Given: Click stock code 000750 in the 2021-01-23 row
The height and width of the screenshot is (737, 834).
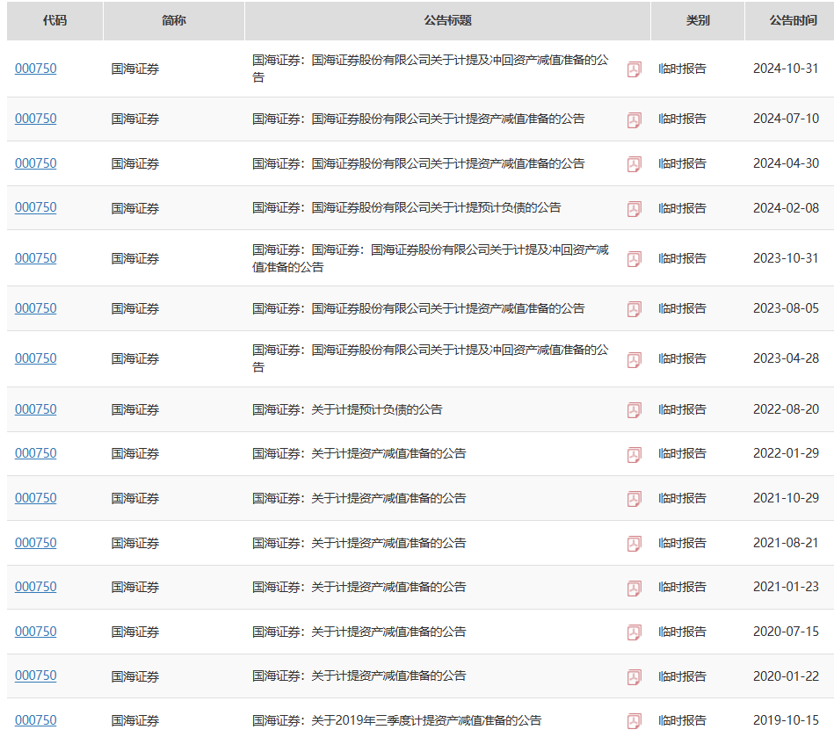Looking at the screenshot, I should click(36, 587).
